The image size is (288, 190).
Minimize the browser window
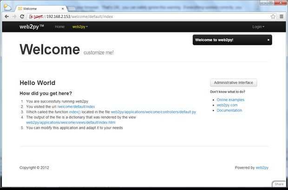coord(264,3)
